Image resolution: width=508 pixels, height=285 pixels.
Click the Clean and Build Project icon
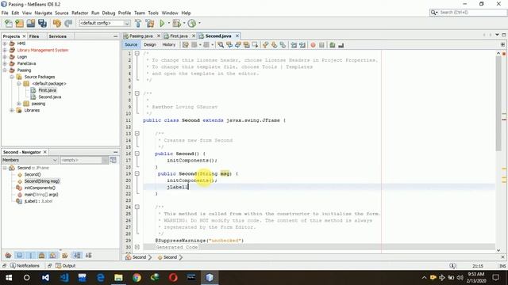coord(150,23)
